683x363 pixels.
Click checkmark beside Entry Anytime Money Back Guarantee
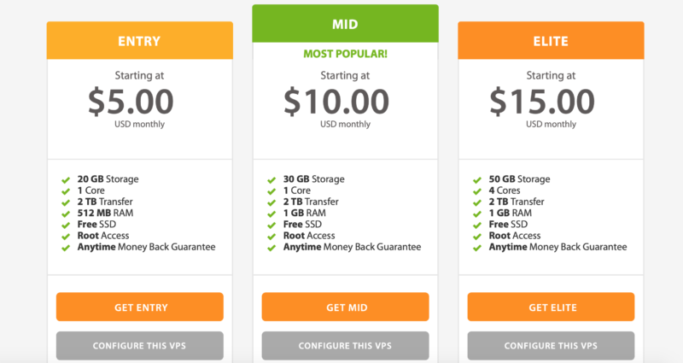click(x=66, y=248)
